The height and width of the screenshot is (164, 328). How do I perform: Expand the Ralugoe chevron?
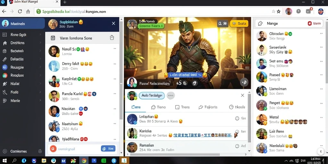click(40, 67)
